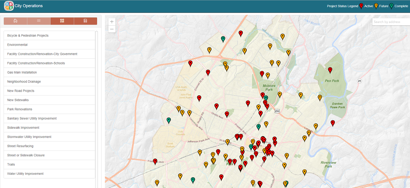
Task: Select Water Utility Improvement category
Action: 49,173
